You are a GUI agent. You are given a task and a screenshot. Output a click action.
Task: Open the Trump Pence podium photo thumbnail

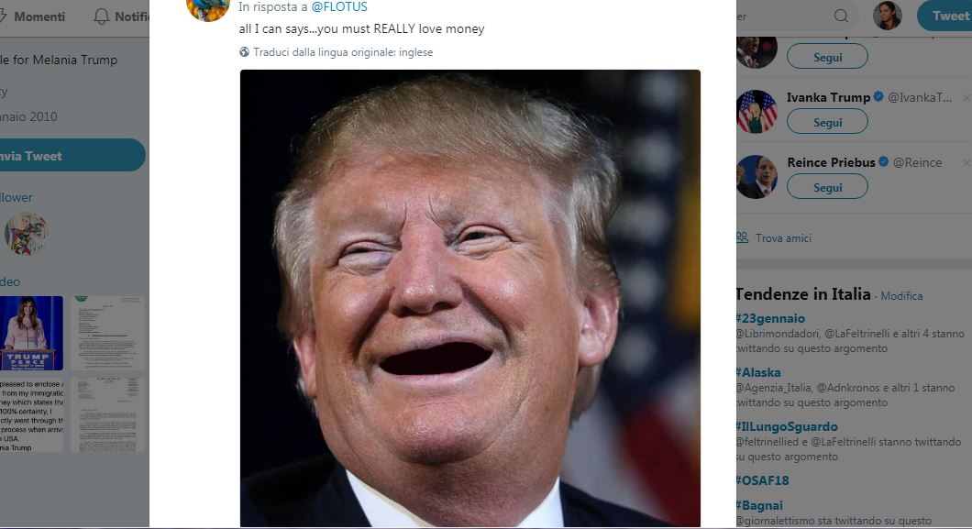pos(31,333)
